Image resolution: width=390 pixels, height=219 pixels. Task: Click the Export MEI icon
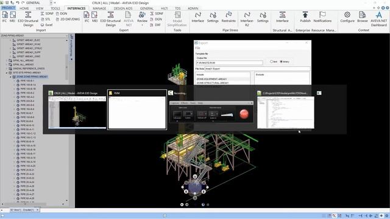pos(94,17)
